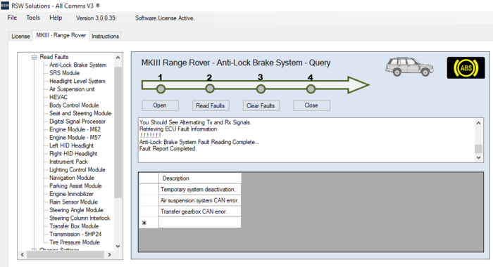Select Air Suspension unit in tree
This screenshot has height=267, width=493.
pyautogui.click(x=72, y=89)
